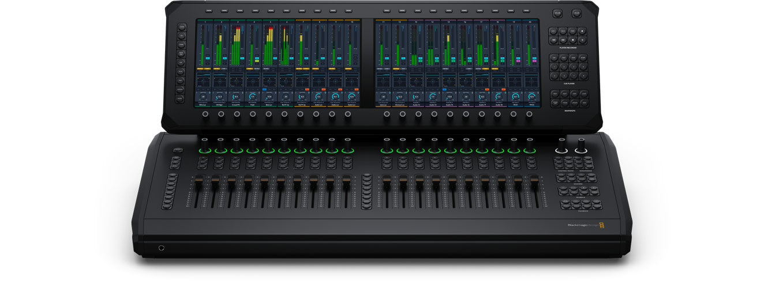Click the channel 20 fader on lower surface

534,185
